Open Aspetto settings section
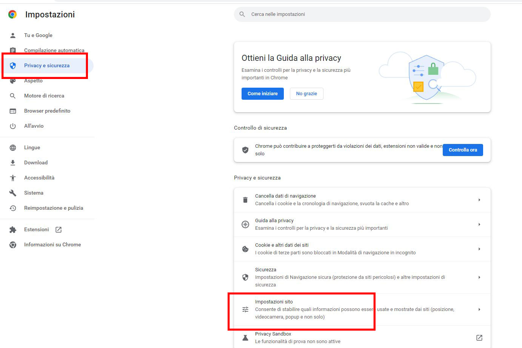522x348 pixels. point(33,80)
